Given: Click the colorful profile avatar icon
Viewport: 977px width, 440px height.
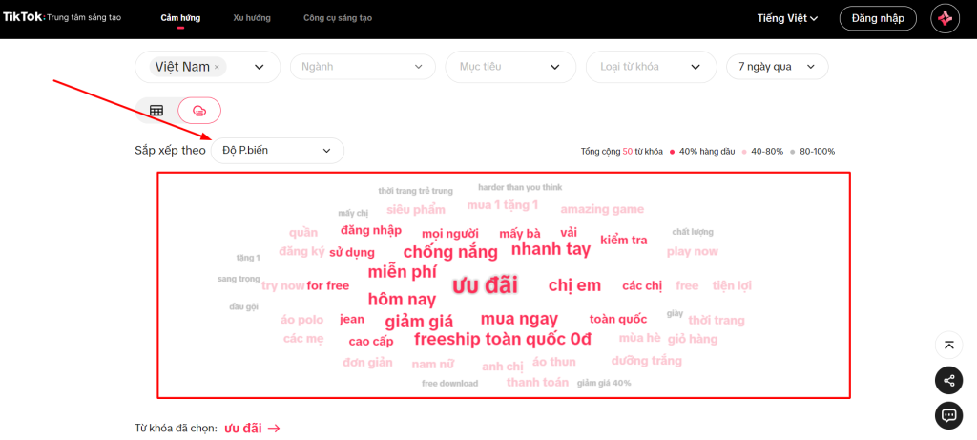Looking at the screenshot, I should pos(945,18).
